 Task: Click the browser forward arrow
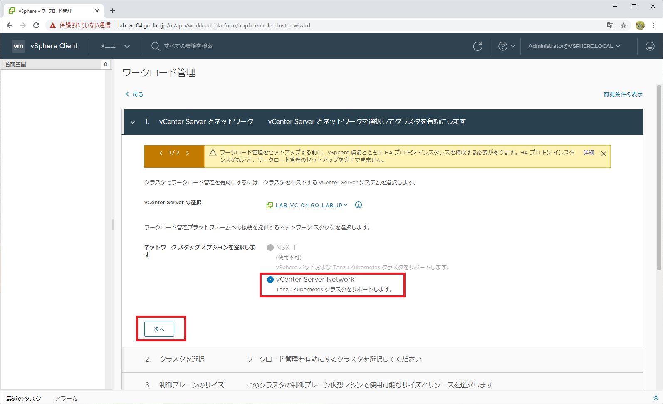pyautogui.click(x=23, y=25)
